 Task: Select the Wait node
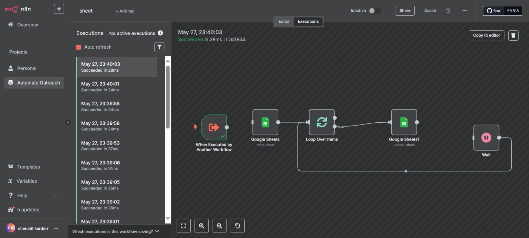click(486, 137)
